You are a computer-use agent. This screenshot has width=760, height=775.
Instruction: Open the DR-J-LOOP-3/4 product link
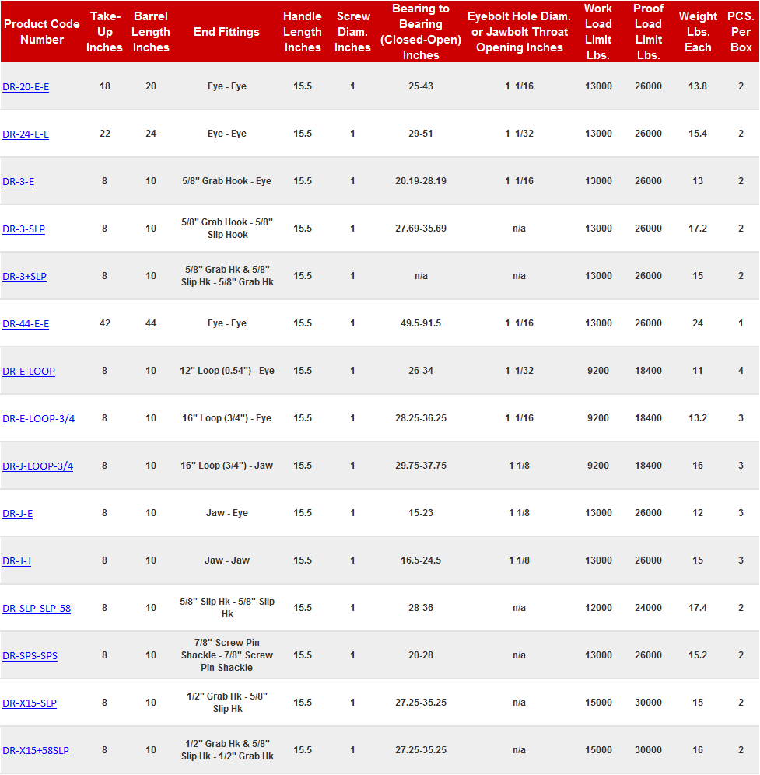[x=38, y=466]
